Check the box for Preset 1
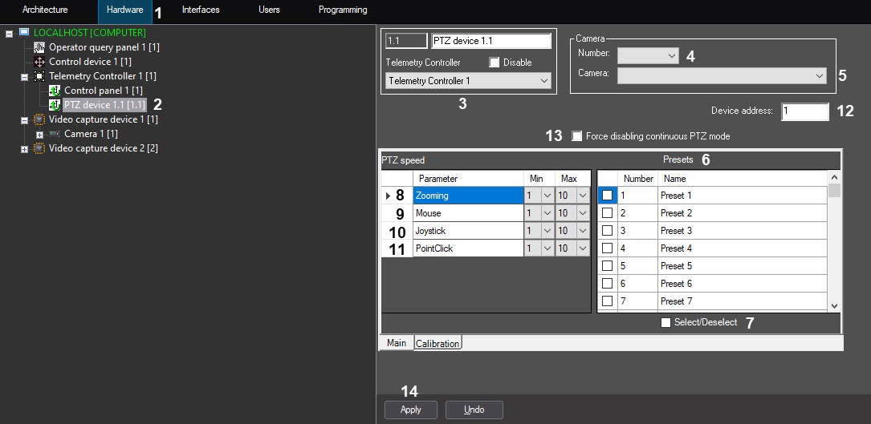 coord(607,196)
